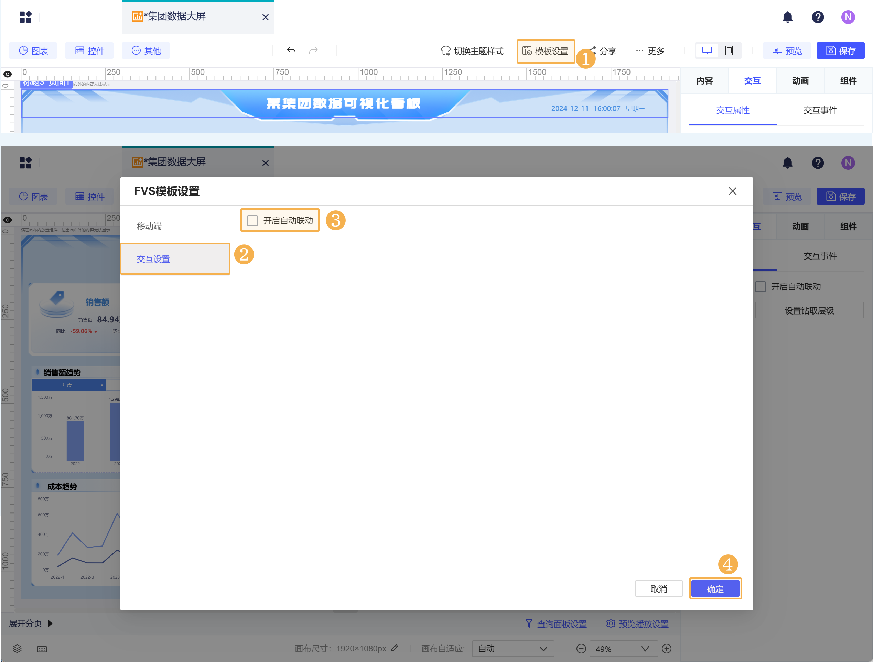
Task: Click dimmed 图表 button behind the dialog
Action: [33, 196]
